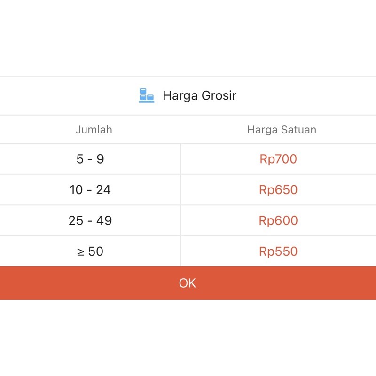This screenshot has width=376, height=376.
Task: Click the Jumlah column header
Action: click(94, 130)
